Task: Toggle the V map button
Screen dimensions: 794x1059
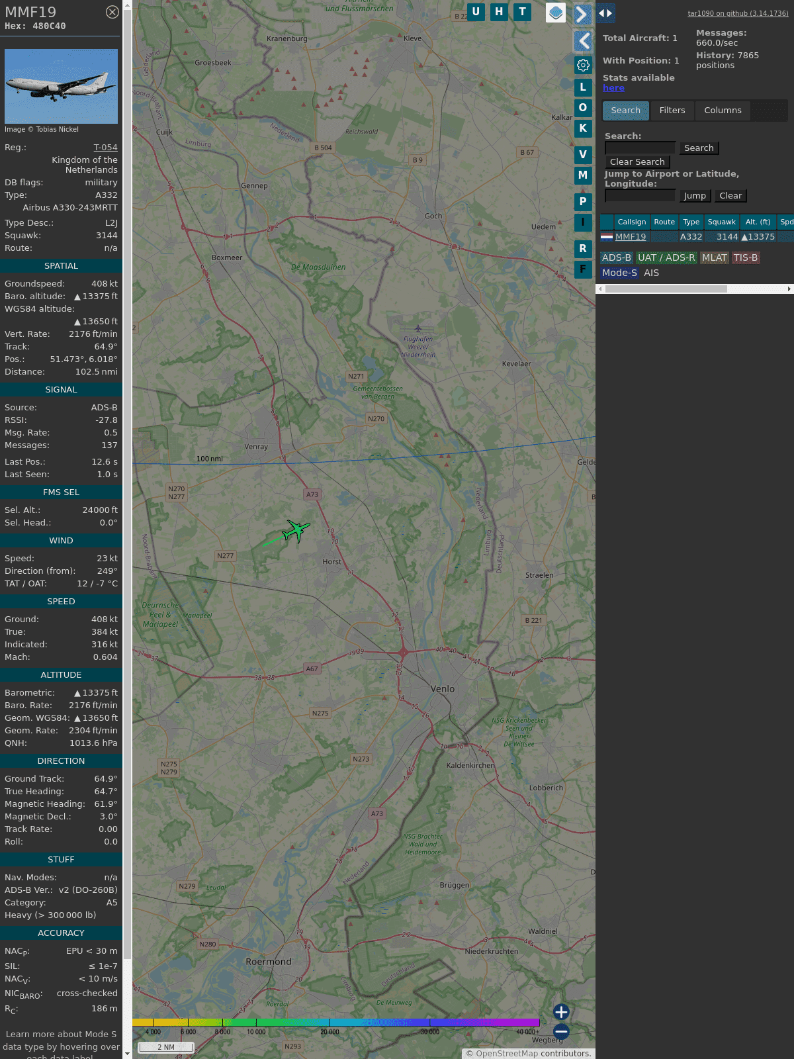Action: [x=583, y=154]
